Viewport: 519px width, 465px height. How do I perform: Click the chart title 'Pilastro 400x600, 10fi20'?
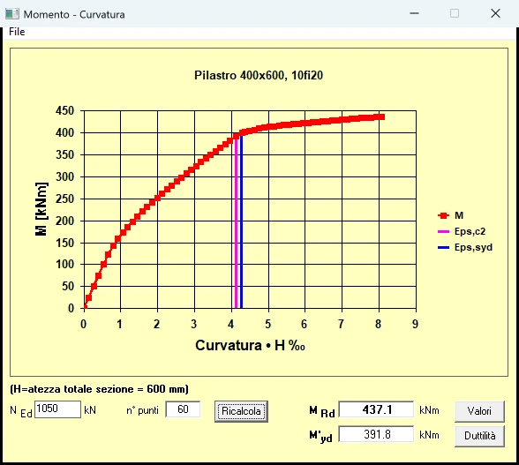coord(259,76)
